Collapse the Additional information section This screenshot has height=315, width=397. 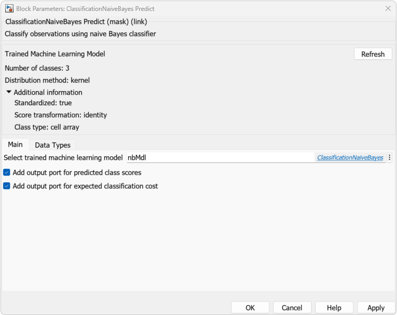pos(9,92)
